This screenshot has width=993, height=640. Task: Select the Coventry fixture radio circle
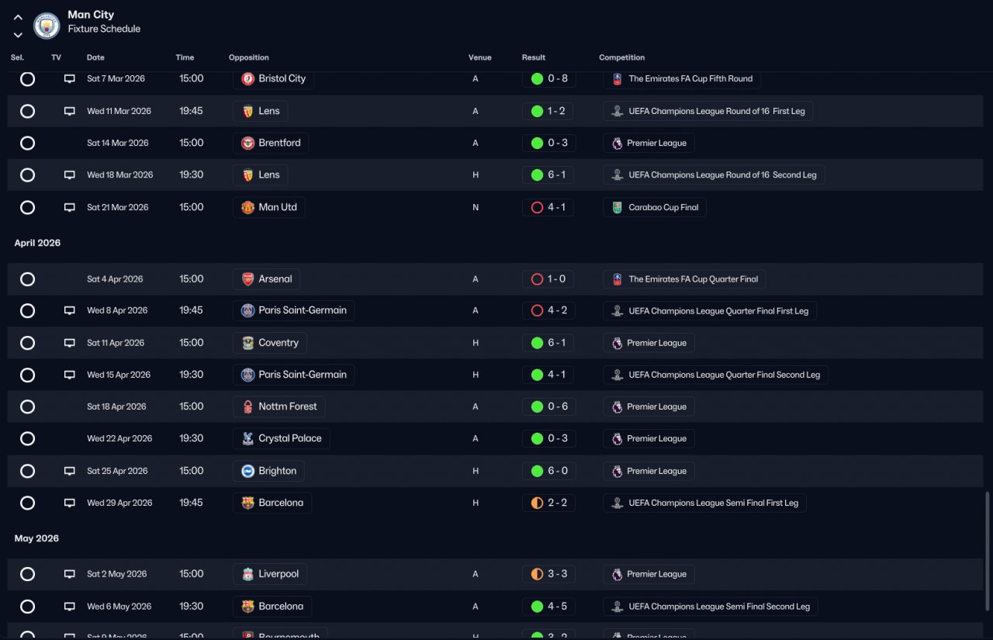tap(28, 343)
